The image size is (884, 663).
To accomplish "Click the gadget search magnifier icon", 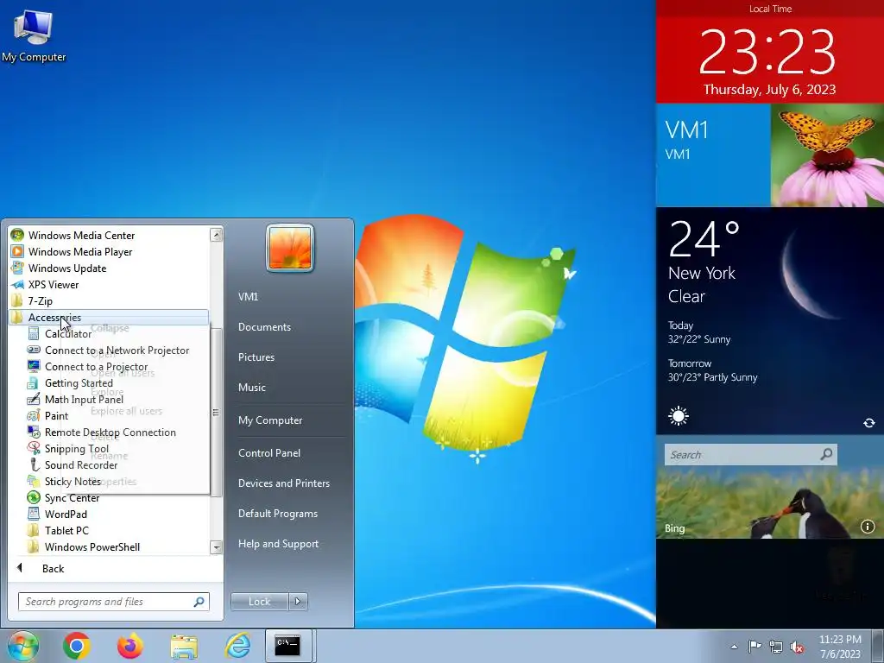I will click(826, 454).
